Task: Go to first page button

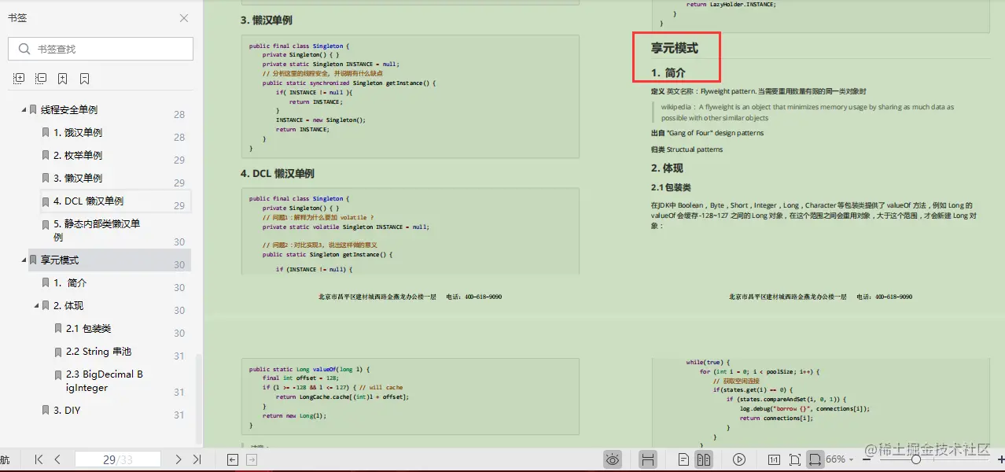Action: click(x=39, y=459)
